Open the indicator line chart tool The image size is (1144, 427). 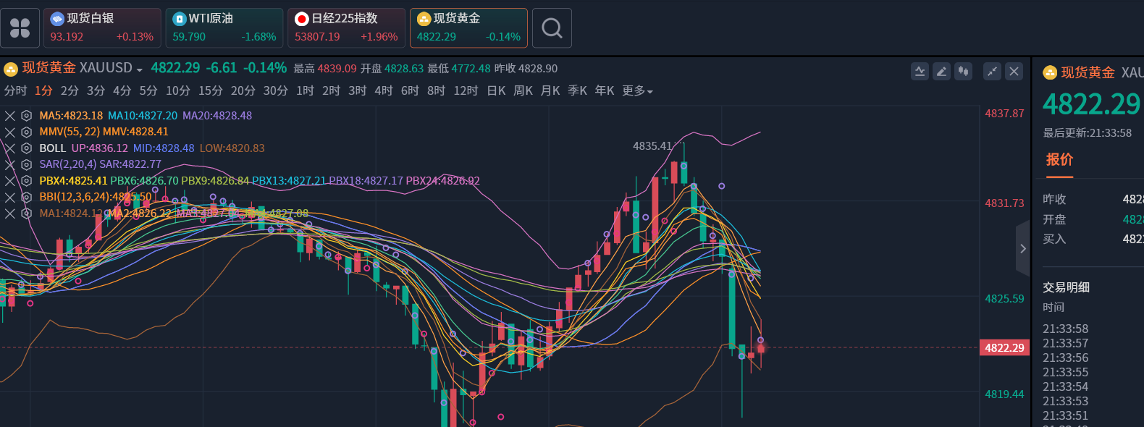(920, 71)
